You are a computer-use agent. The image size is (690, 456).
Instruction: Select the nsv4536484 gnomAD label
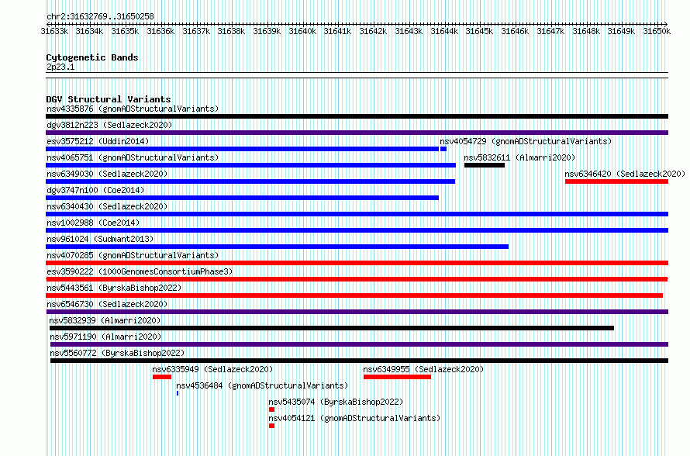click(x=262, y=385)
